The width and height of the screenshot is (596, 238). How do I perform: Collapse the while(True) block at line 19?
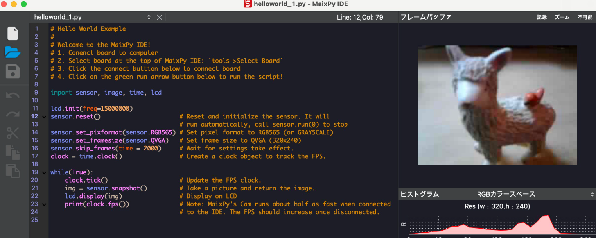point(44,172)
